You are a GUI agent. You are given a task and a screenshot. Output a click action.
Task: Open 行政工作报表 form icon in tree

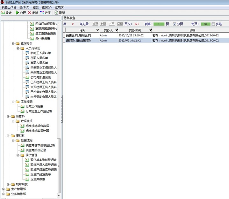click(x=22, y=106)
